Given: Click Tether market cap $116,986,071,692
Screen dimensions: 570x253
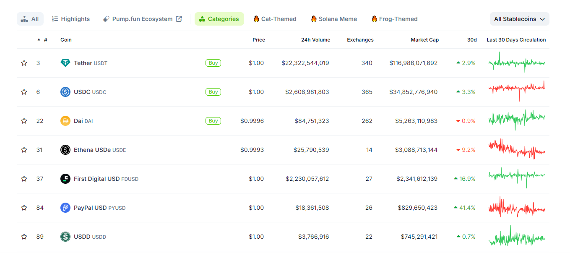Looking at the screenshot, I should tap(413, 63).
